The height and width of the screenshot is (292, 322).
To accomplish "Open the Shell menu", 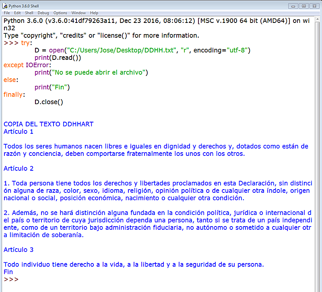I will [x=29, y=13].
